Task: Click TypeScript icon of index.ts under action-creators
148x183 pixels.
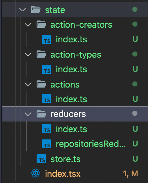Action: pyautogui.click(x=46, y=39)
